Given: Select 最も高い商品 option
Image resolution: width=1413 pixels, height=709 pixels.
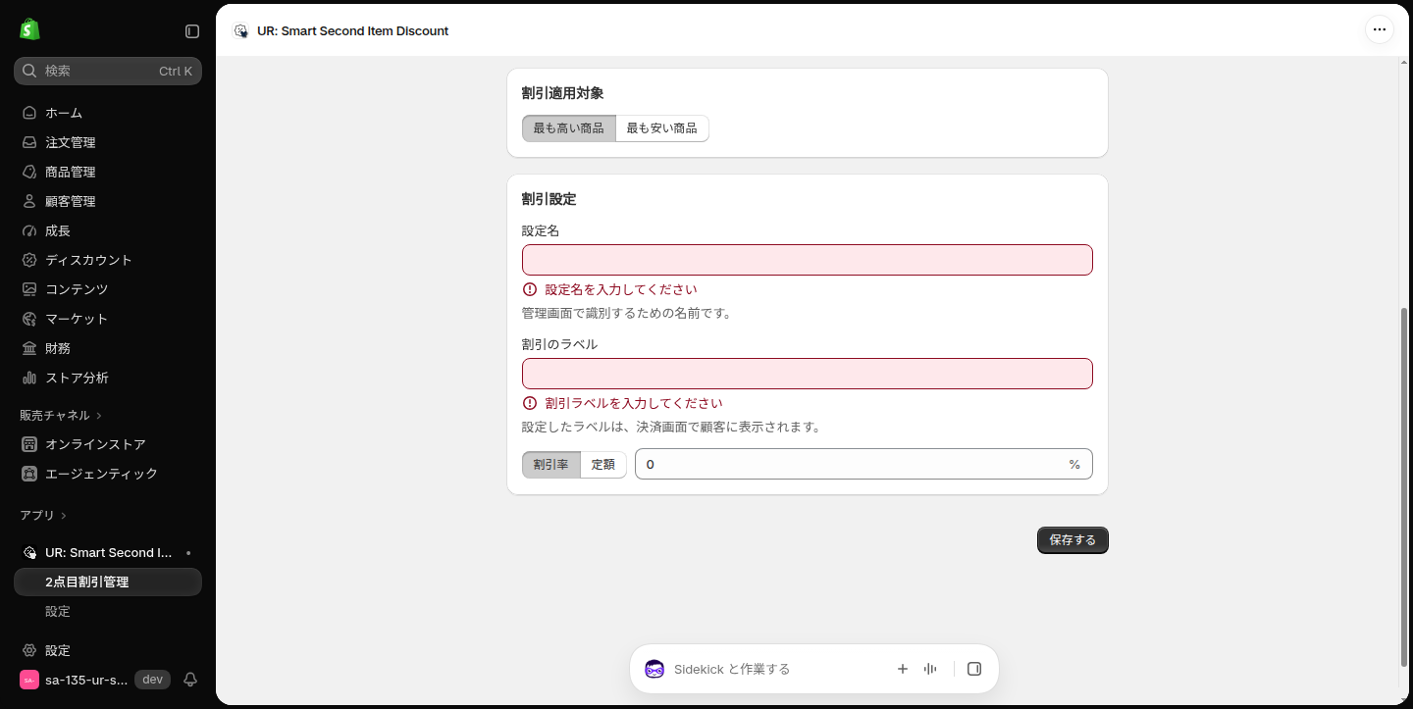Looking at the screenshot, I should (569, 128).
